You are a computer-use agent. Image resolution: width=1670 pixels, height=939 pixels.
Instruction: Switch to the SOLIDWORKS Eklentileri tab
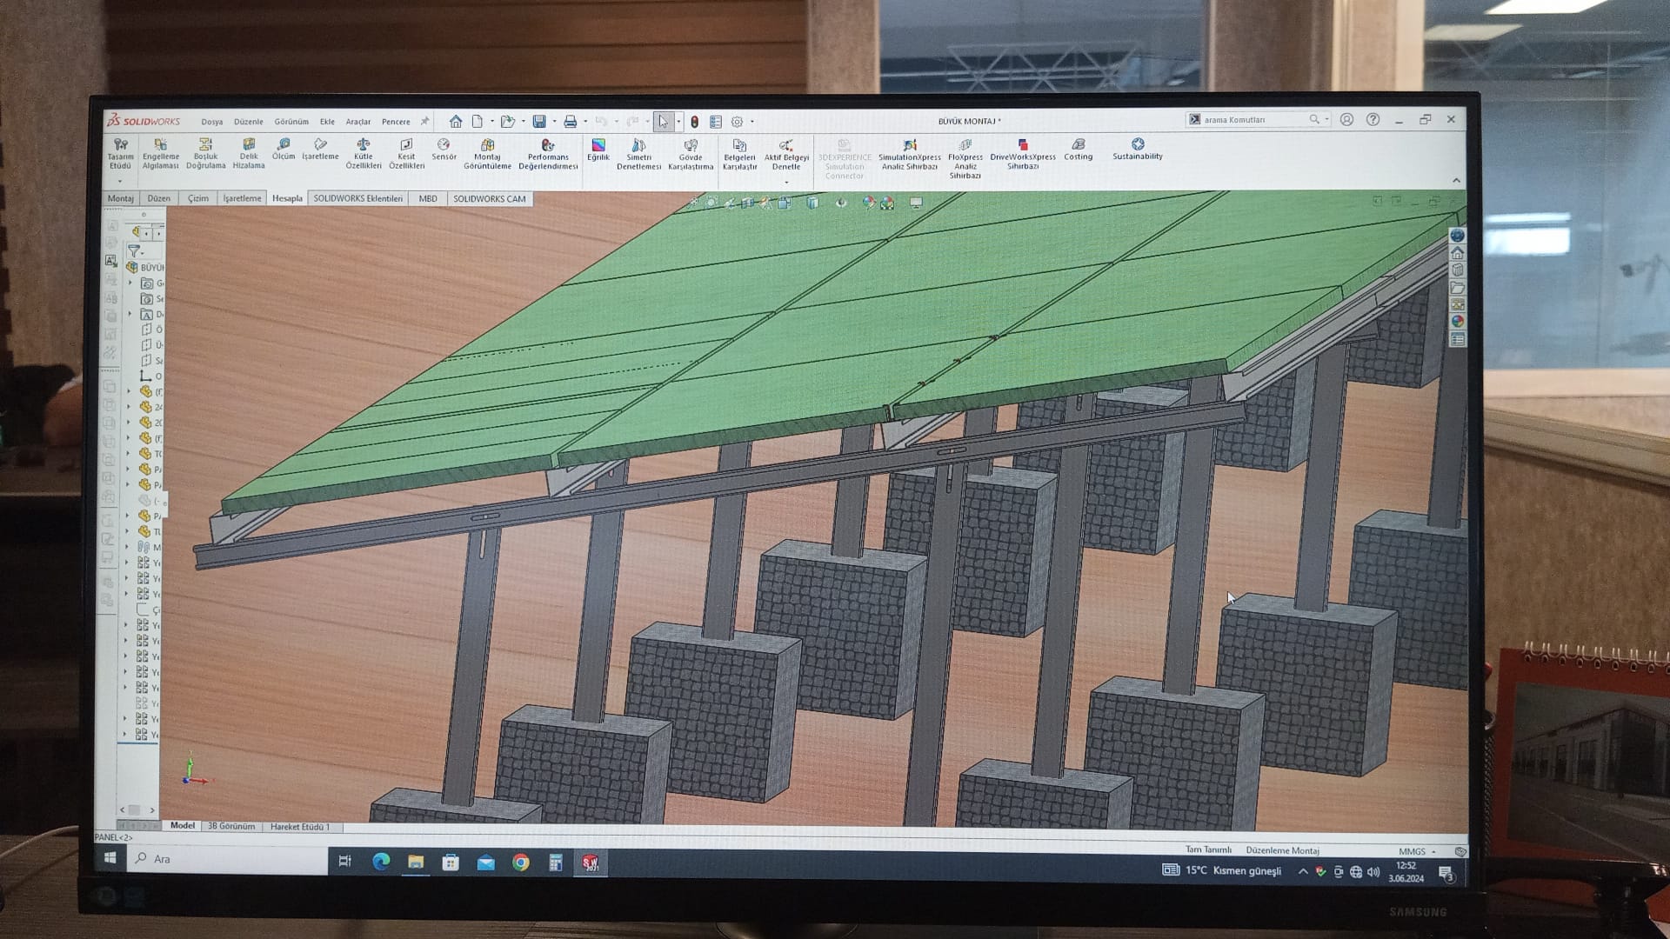[x=357, y=198]
